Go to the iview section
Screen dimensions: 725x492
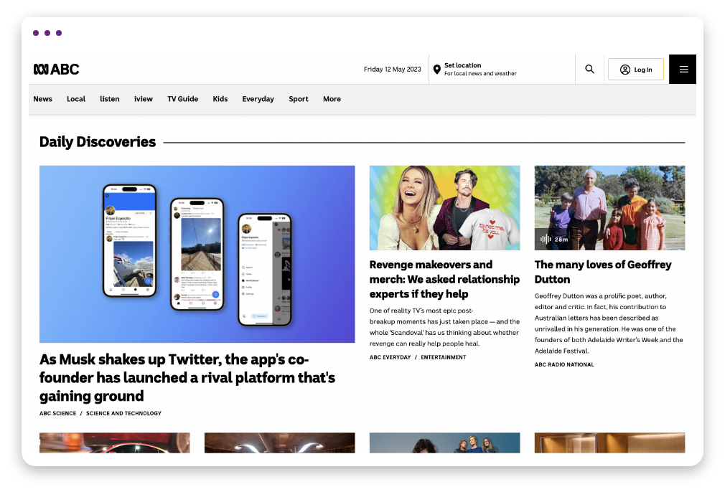(x=144, y=99)
